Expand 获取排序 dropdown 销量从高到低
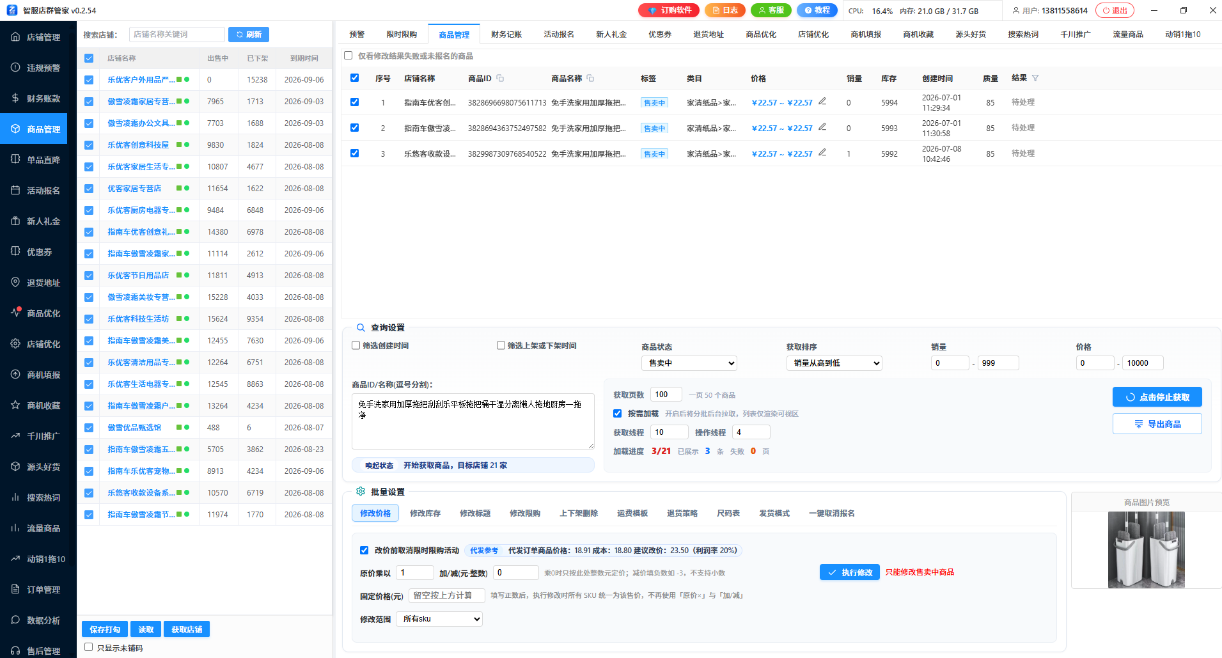 click(x=834, y=363)
